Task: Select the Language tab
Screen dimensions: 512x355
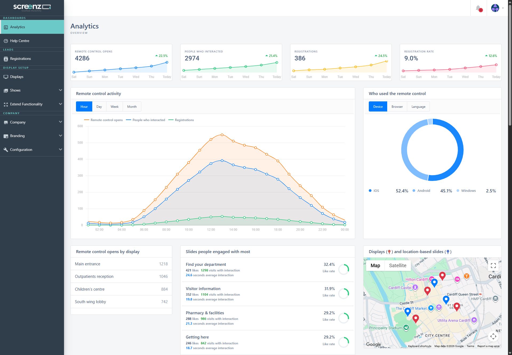Action: [418, 107]
